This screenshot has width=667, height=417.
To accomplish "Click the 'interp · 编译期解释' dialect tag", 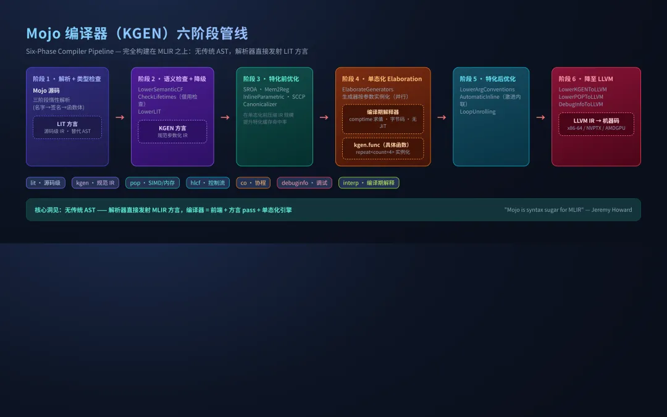I will coord(368,182).
